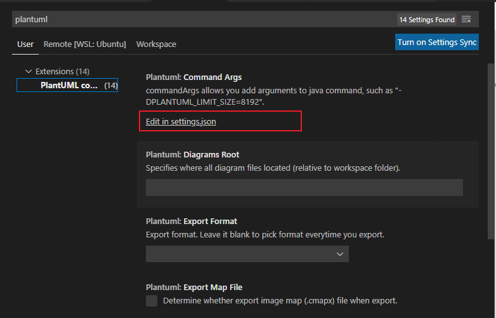Click the Plantuml: Export Map File title
Screen dimensions: 496x318
click(194, 288)
